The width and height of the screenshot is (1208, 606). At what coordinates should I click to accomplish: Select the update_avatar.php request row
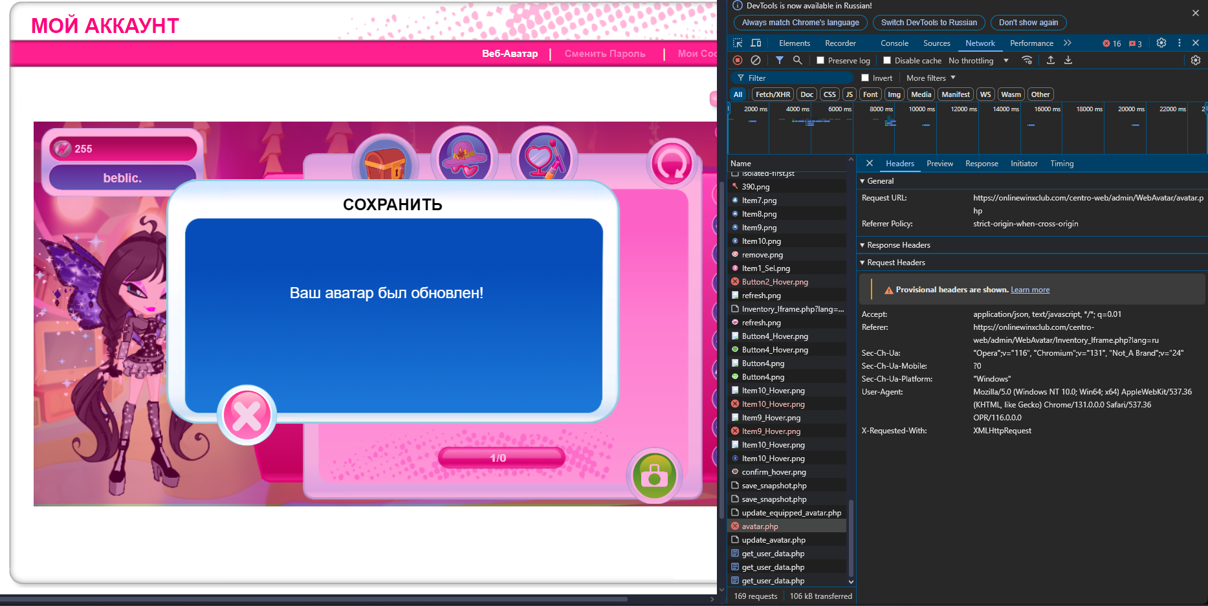[787, 540]
